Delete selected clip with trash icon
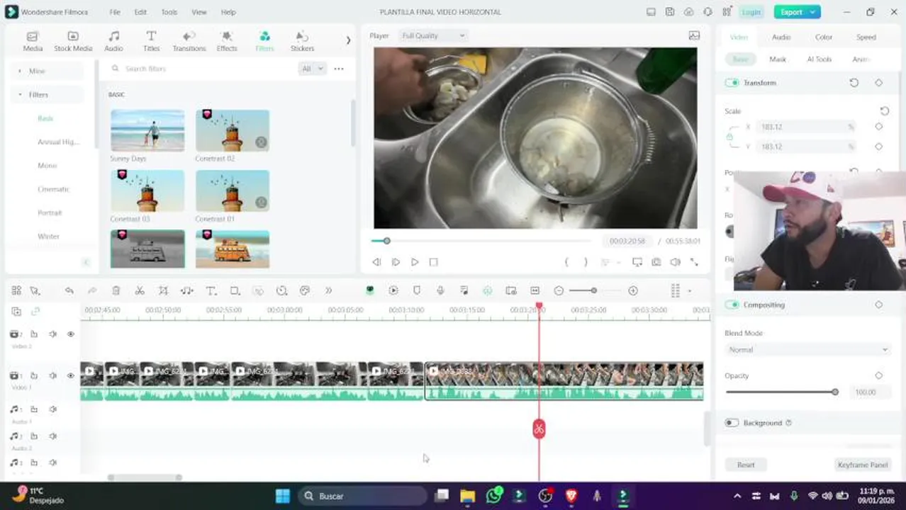Screen dimensions: 906x510 [x=116, y=290]
